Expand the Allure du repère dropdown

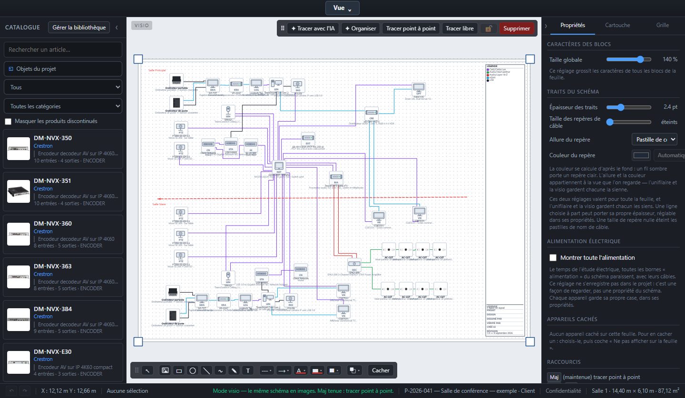654,140
